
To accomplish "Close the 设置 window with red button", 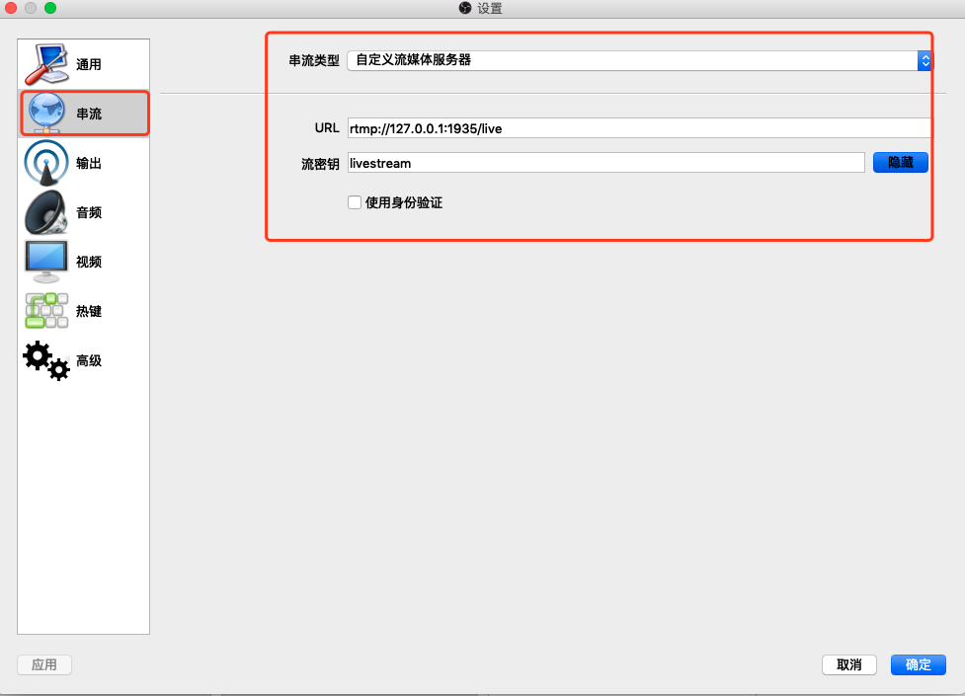I will click(x=11, y=8).
